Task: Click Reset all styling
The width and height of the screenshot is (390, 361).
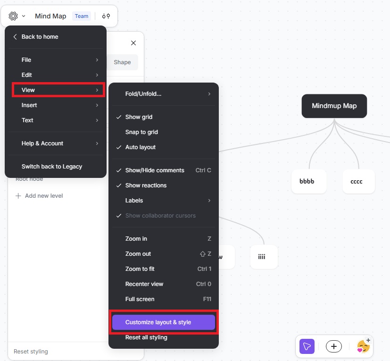Action: [146, 337]
